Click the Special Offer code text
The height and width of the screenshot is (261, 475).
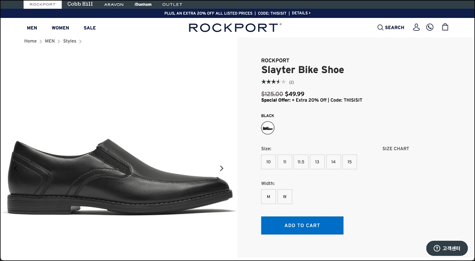tap(312, 100)
